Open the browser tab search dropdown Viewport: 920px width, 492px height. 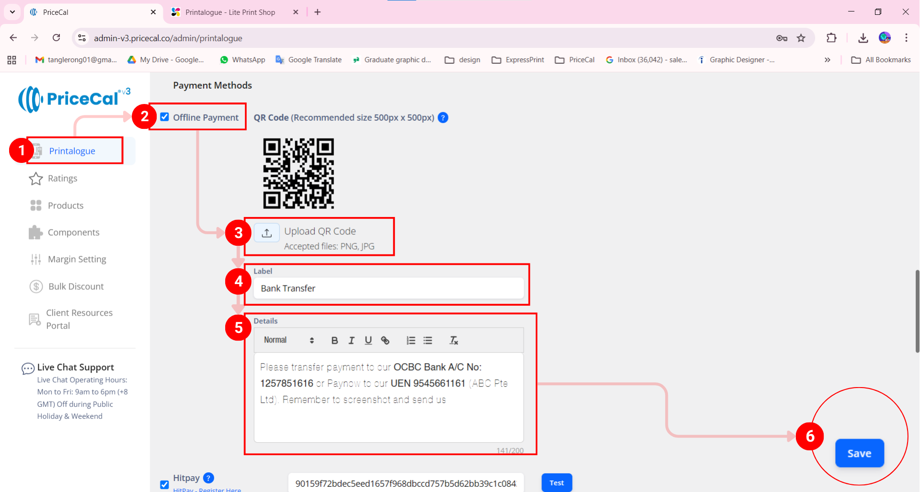coord(12,12)
